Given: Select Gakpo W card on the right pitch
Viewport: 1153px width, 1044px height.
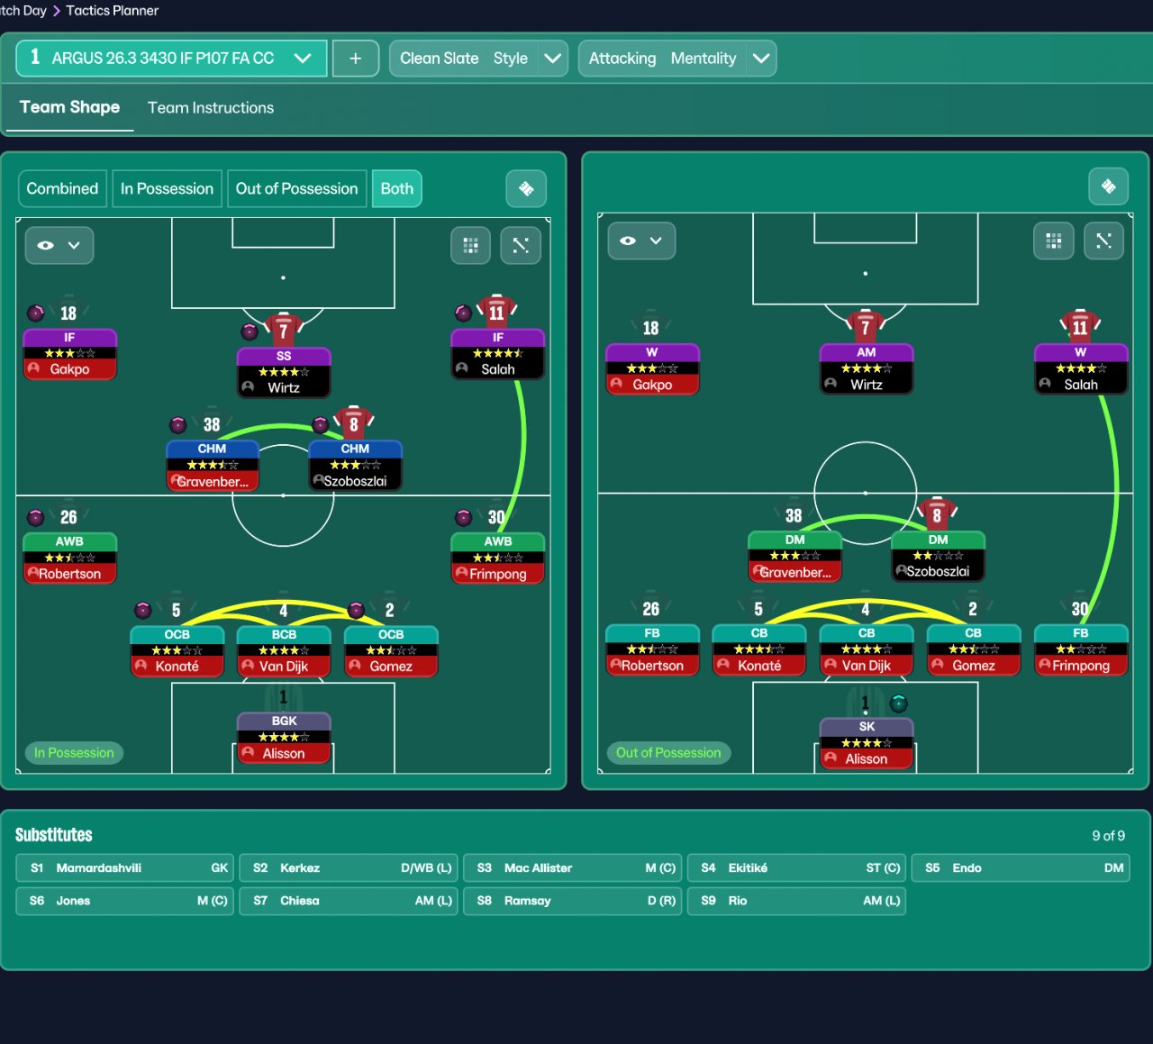Looking at the screenshot, I should [652, 369].
